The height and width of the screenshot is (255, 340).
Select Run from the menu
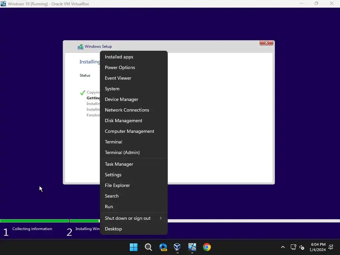(134, 207)
